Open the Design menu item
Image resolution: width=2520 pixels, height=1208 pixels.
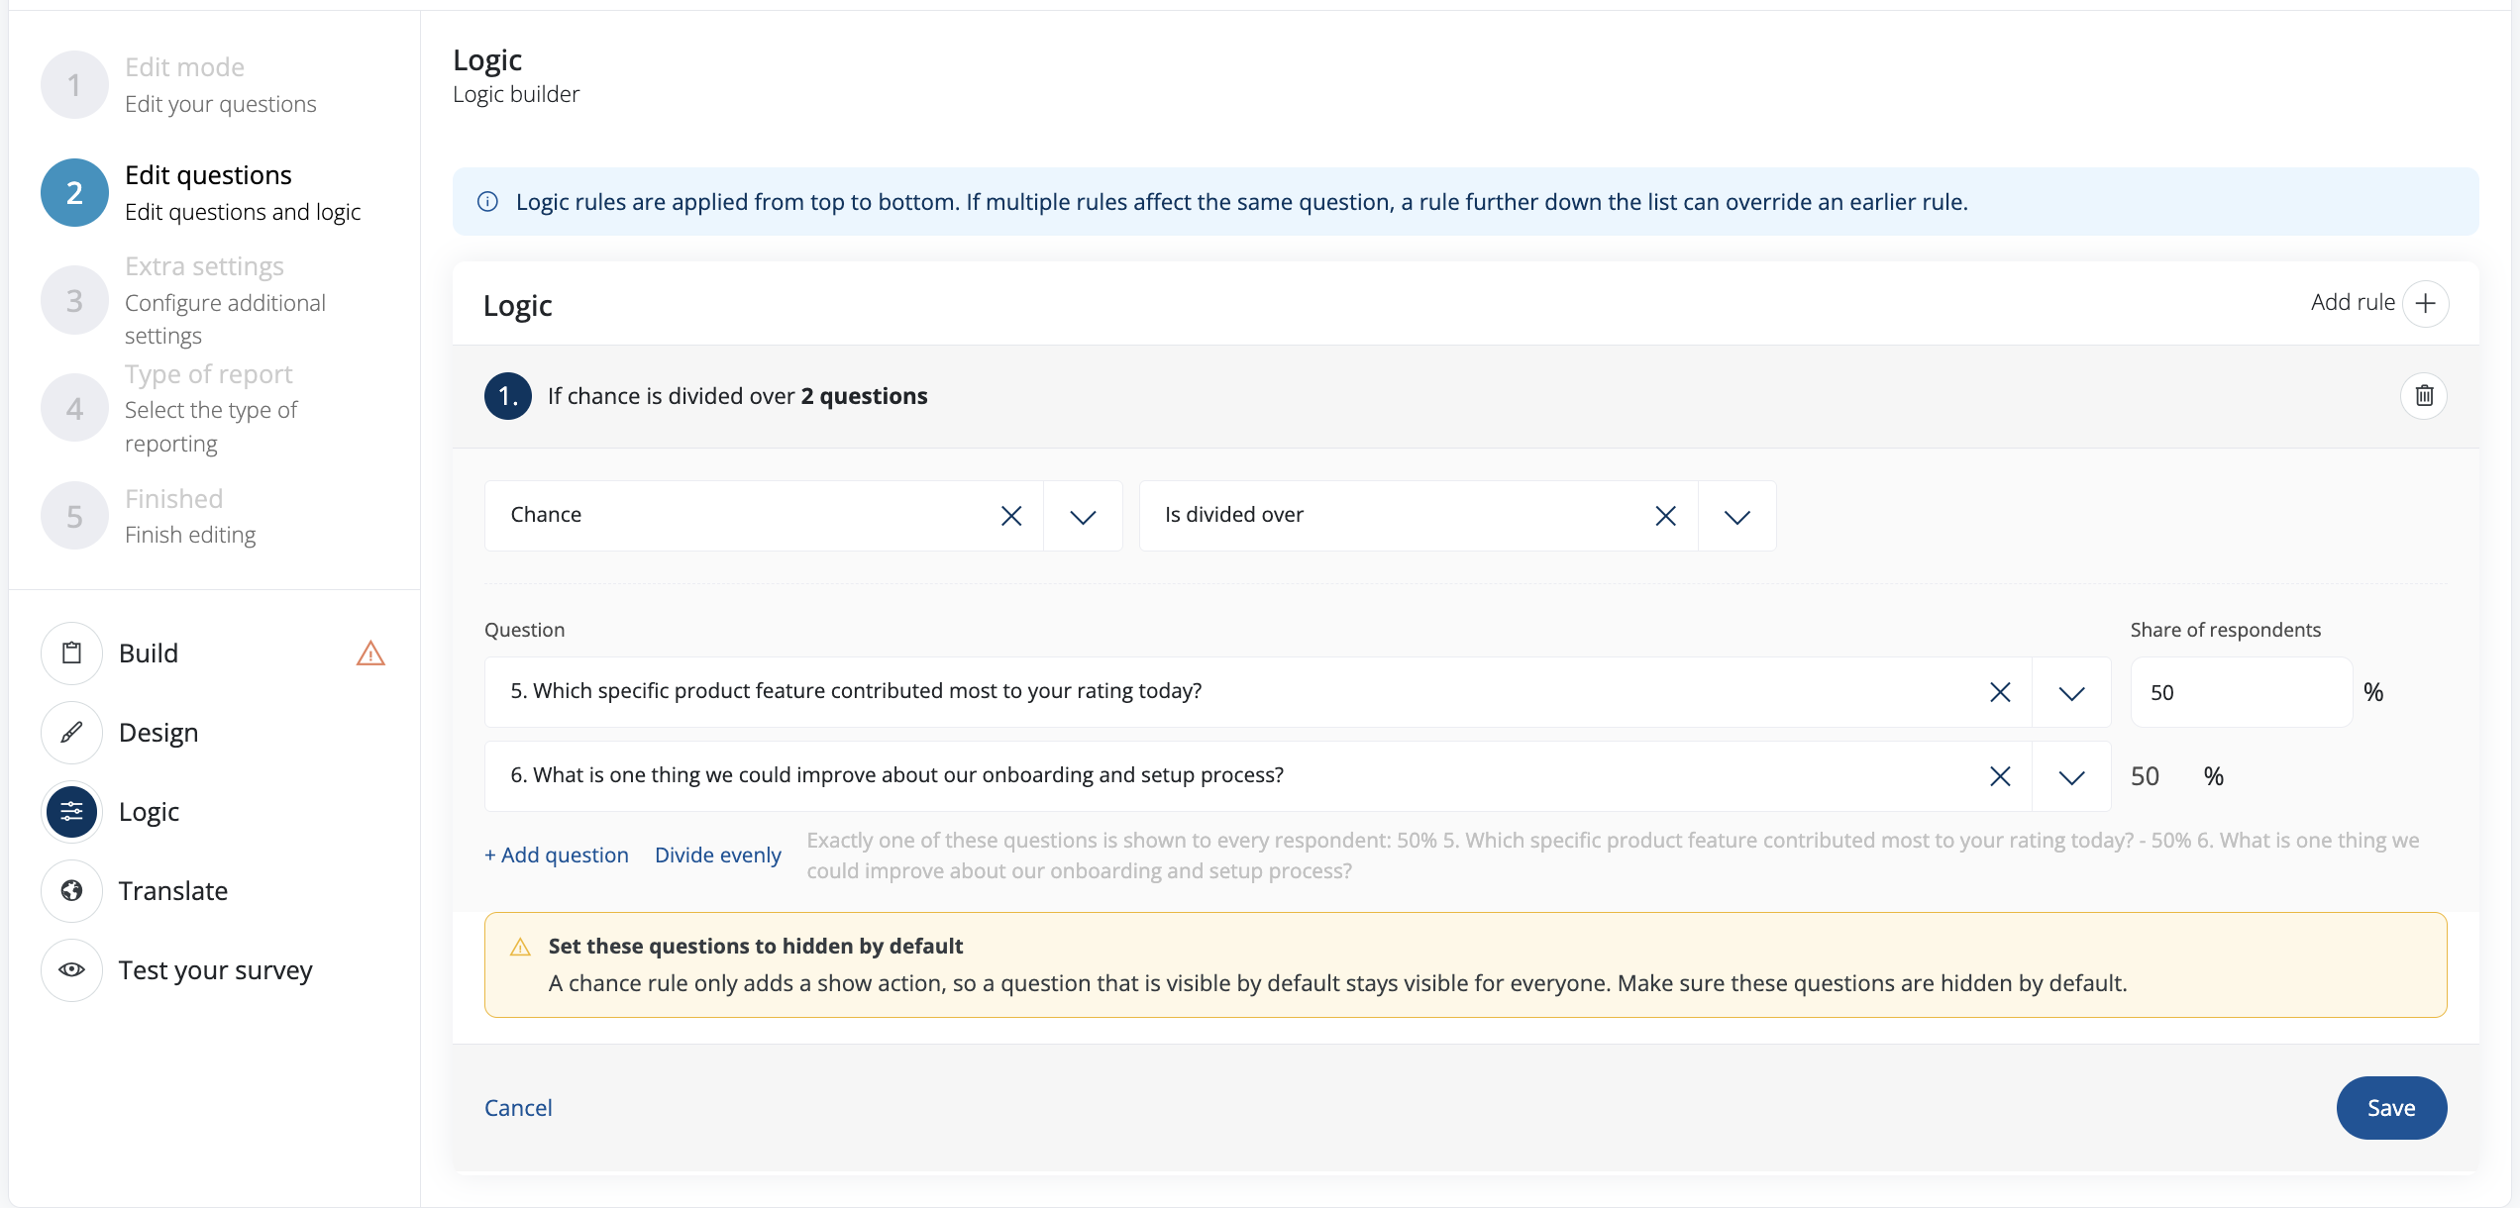pos(158,733)
